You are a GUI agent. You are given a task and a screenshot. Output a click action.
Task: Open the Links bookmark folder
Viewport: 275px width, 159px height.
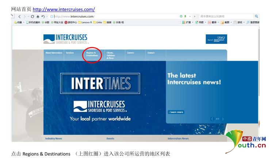point(98,22)
